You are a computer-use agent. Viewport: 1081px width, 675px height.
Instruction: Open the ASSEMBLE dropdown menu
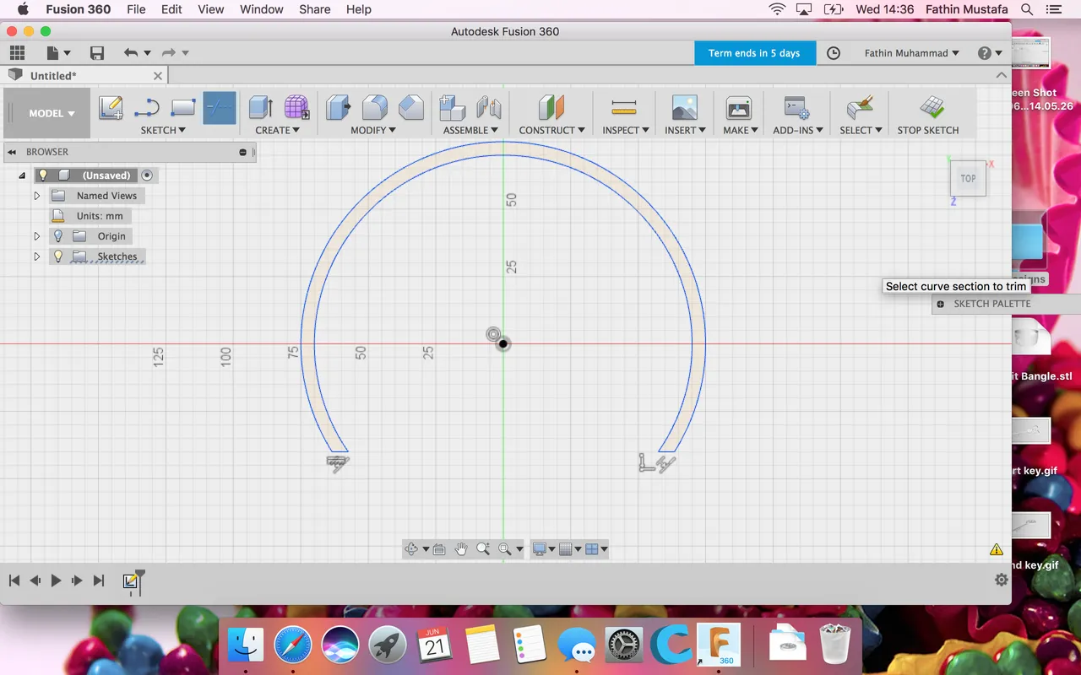470,130
